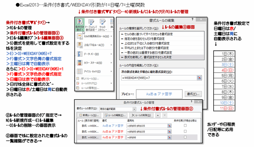The width and height of the screenshot is (254, 147).
Task: Expand the ルールのクリア(C) submenu arrow
Action: (x=111, y=83)
